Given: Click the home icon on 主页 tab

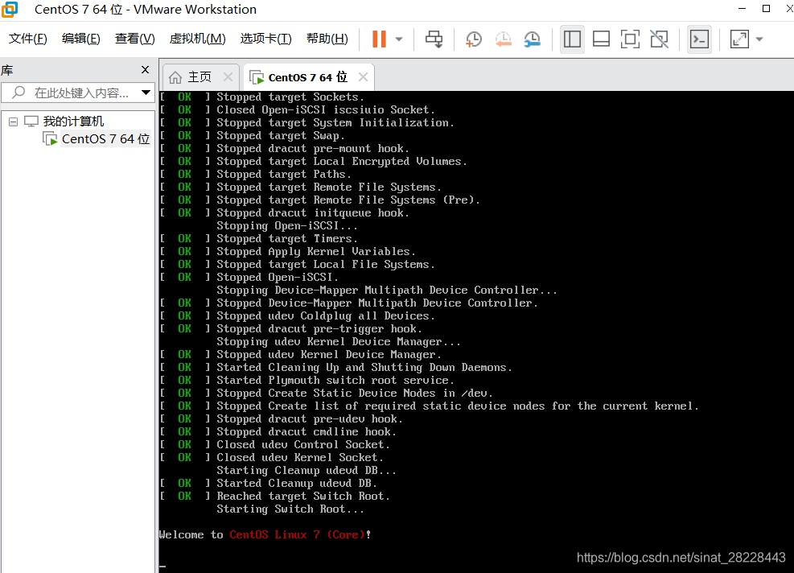Looking at the screenshot, I should click(175, 77).
